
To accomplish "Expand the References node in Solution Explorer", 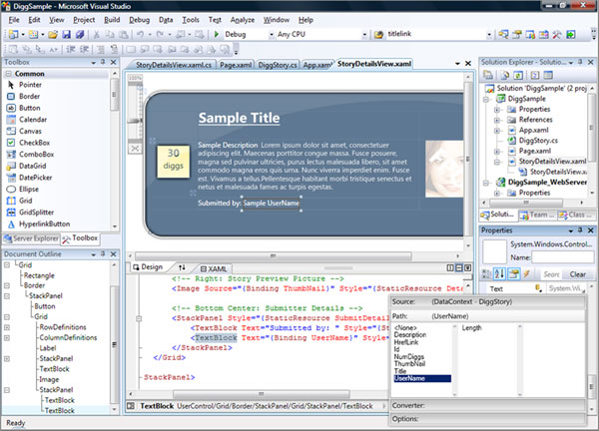I will [x=497, y=119].
